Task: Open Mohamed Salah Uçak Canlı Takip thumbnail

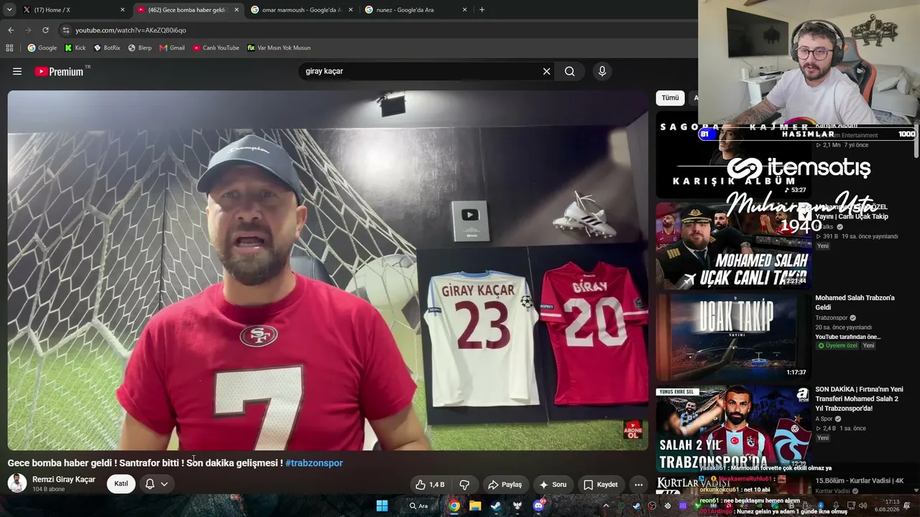Action: pyautogui.click(x=732, y=246)
